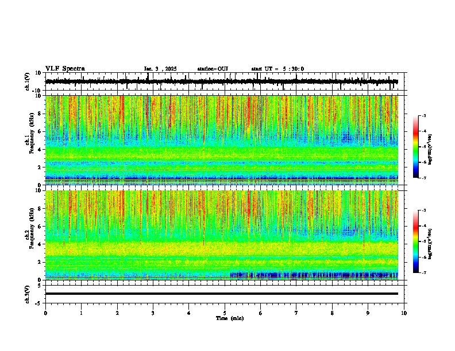Click the 9 minute tick label

click(368, 313)
